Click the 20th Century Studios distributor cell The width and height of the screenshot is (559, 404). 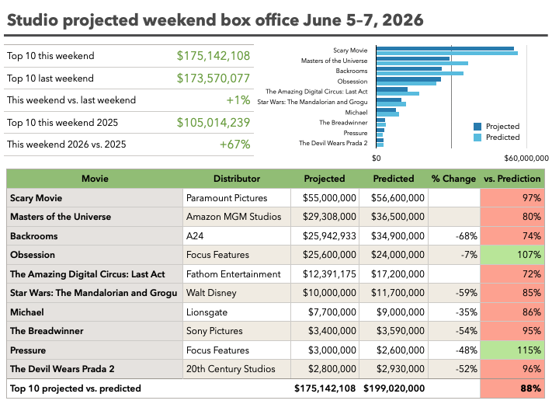237,369
